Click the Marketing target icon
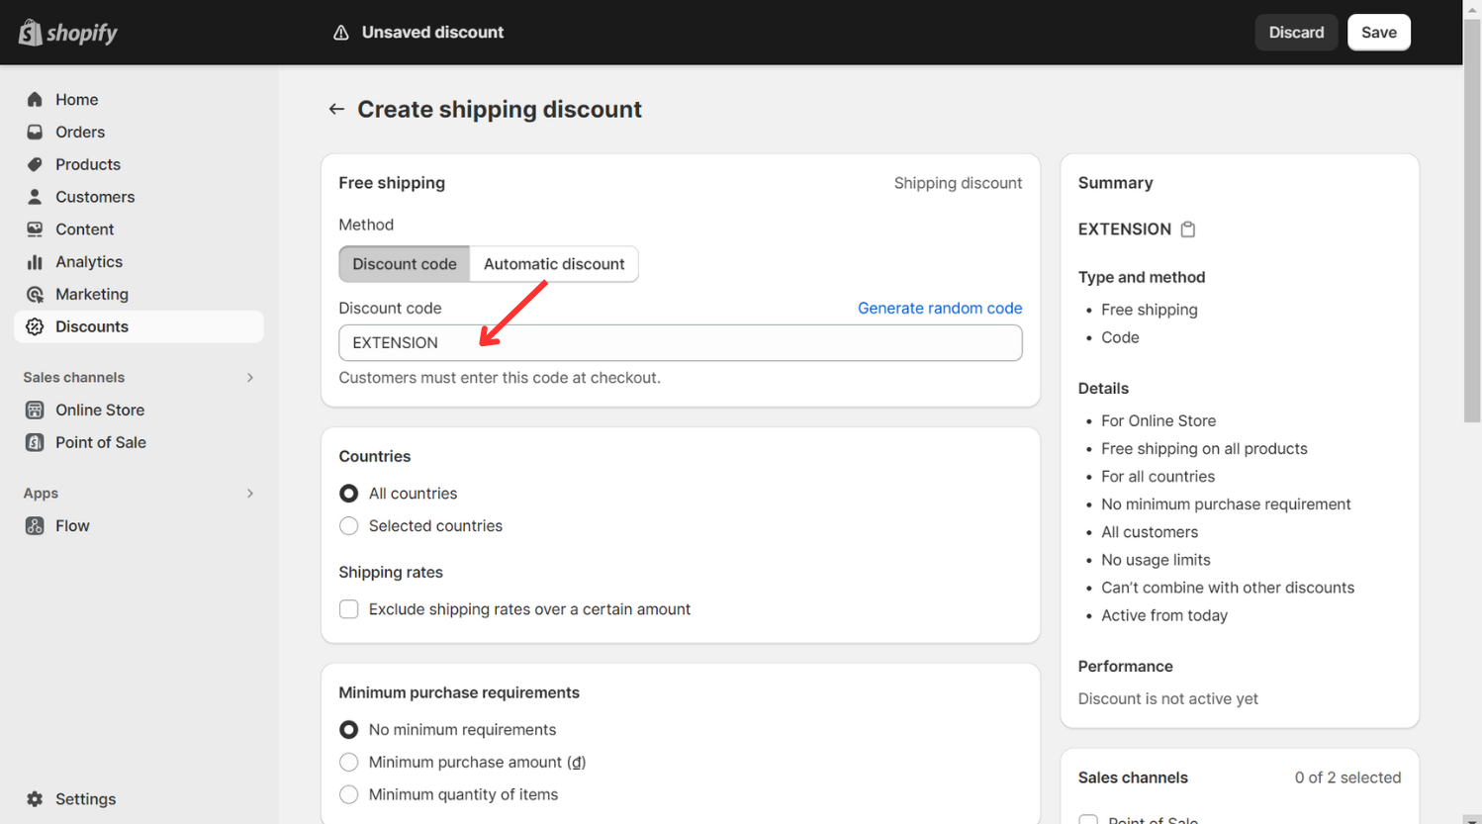This screenshot has width=1482, height=824. [35, 294]
